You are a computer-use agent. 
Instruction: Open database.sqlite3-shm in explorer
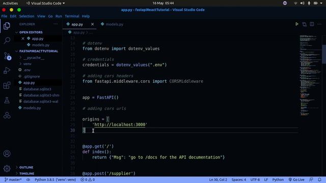coord(41,95)
